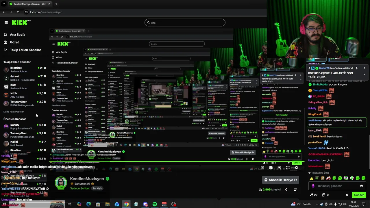Open BarisG recommended channel
370x208 pixels.
click(x=25, y=127)
